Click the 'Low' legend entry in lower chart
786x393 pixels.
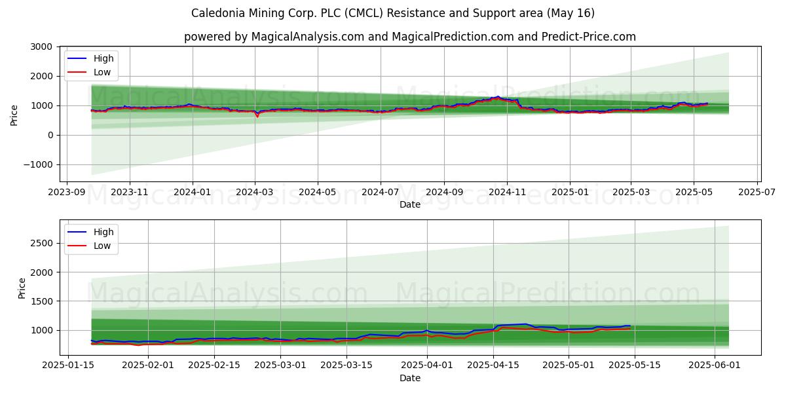[102, 246]
